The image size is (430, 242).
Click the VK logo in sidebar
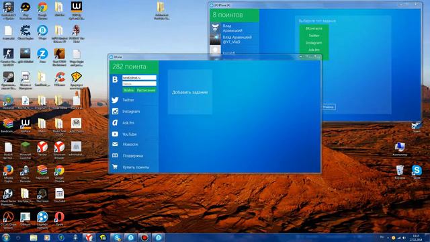(115, 79)
